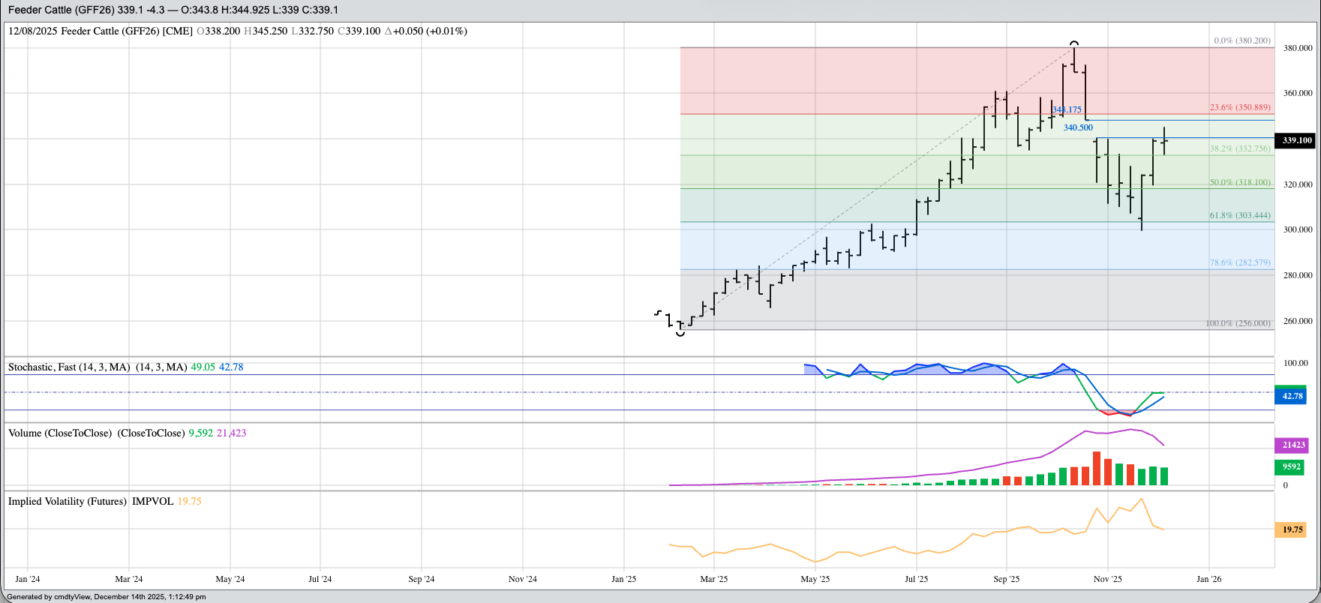Click the black 339.100 last price tag
The image size is (1321, 603).
[1296, 140]
